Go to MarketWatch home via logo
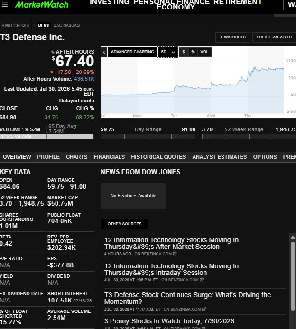 (42, 5)
